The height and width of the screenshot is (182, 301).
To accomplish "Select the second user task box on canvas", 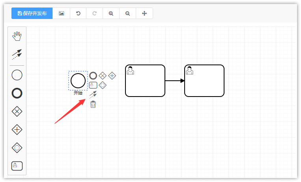I will 204,81.
